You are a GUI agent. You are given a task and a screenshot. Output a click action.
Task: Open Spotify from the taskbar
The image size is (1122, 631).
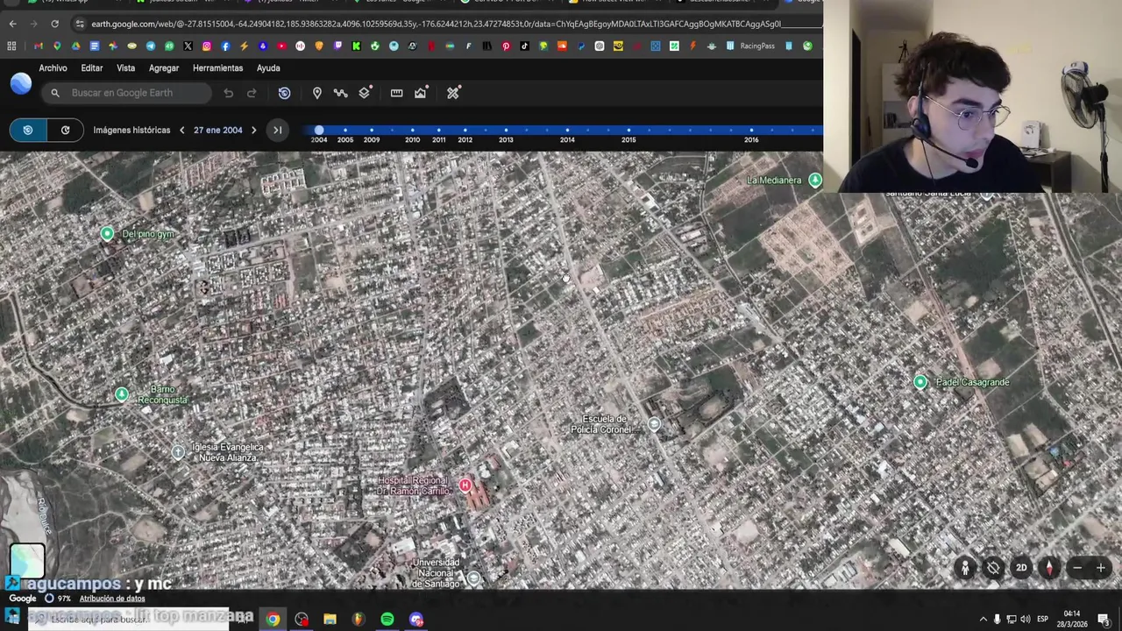387,620
